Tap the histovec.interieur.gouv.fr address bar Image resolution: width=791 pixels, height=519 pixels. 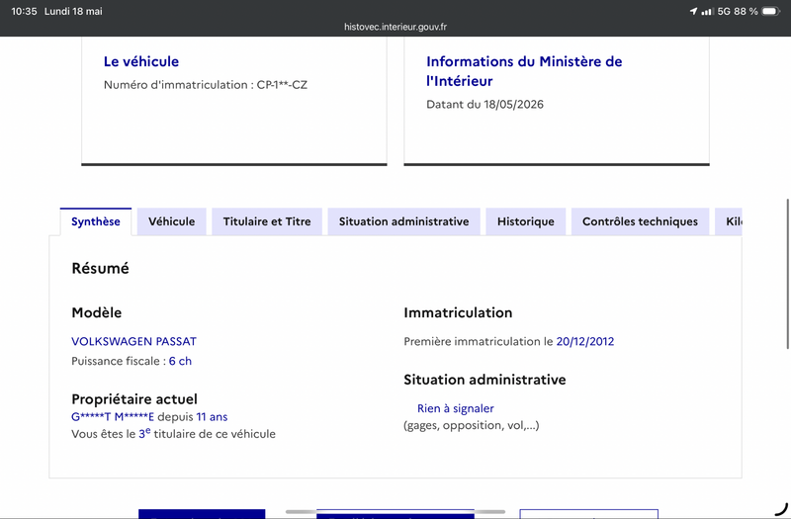click(395, 27)
